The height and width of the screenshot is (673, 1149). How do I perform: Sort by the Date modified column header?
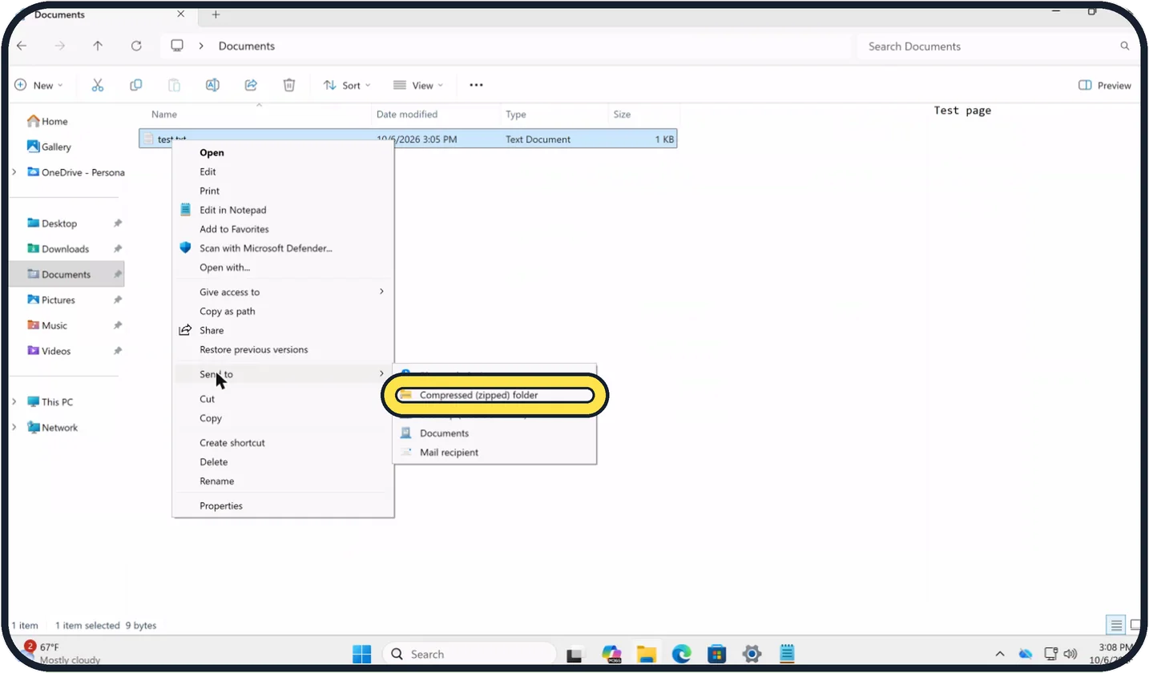pos(437,115)
